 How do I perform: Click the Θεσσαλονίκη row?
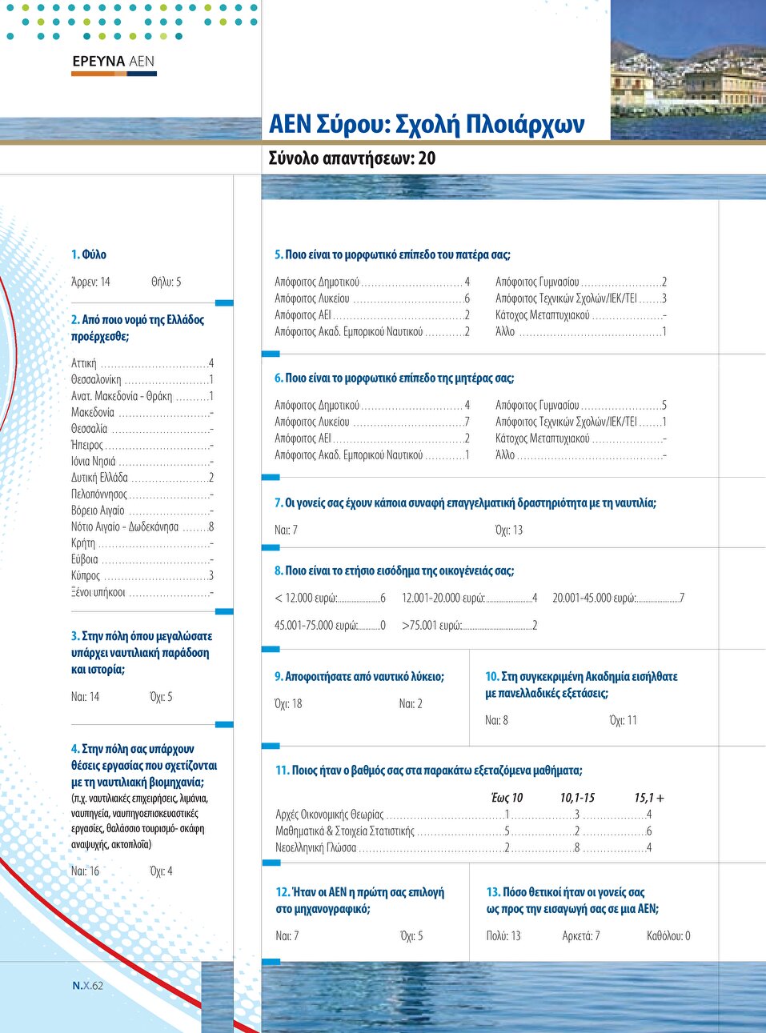(142, 380)
